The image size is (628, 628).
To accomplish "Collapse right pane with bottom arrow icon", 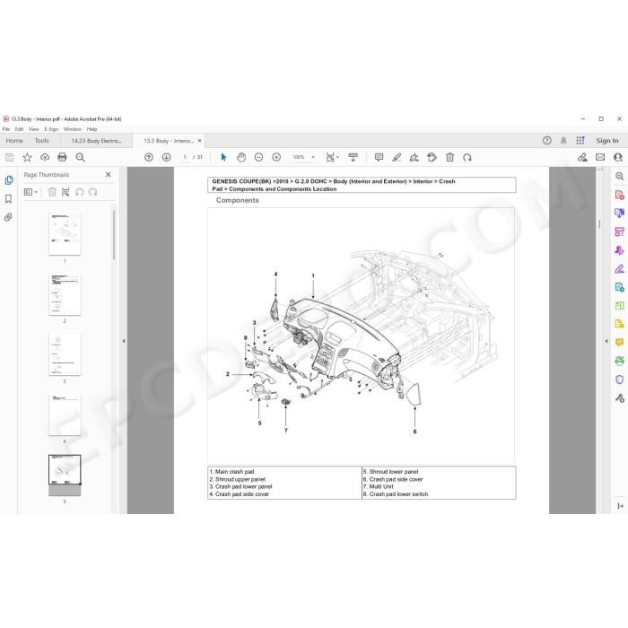I will pos(621,506).
